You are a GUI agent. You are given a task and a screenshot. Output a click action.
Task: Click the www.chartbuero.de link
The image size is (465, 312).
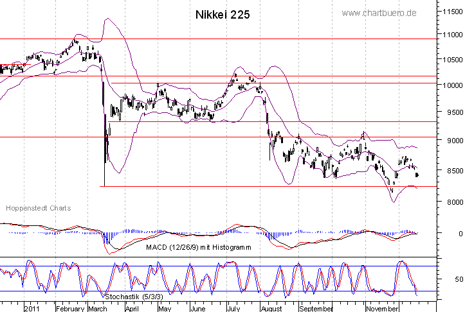[x=379, y=13]
